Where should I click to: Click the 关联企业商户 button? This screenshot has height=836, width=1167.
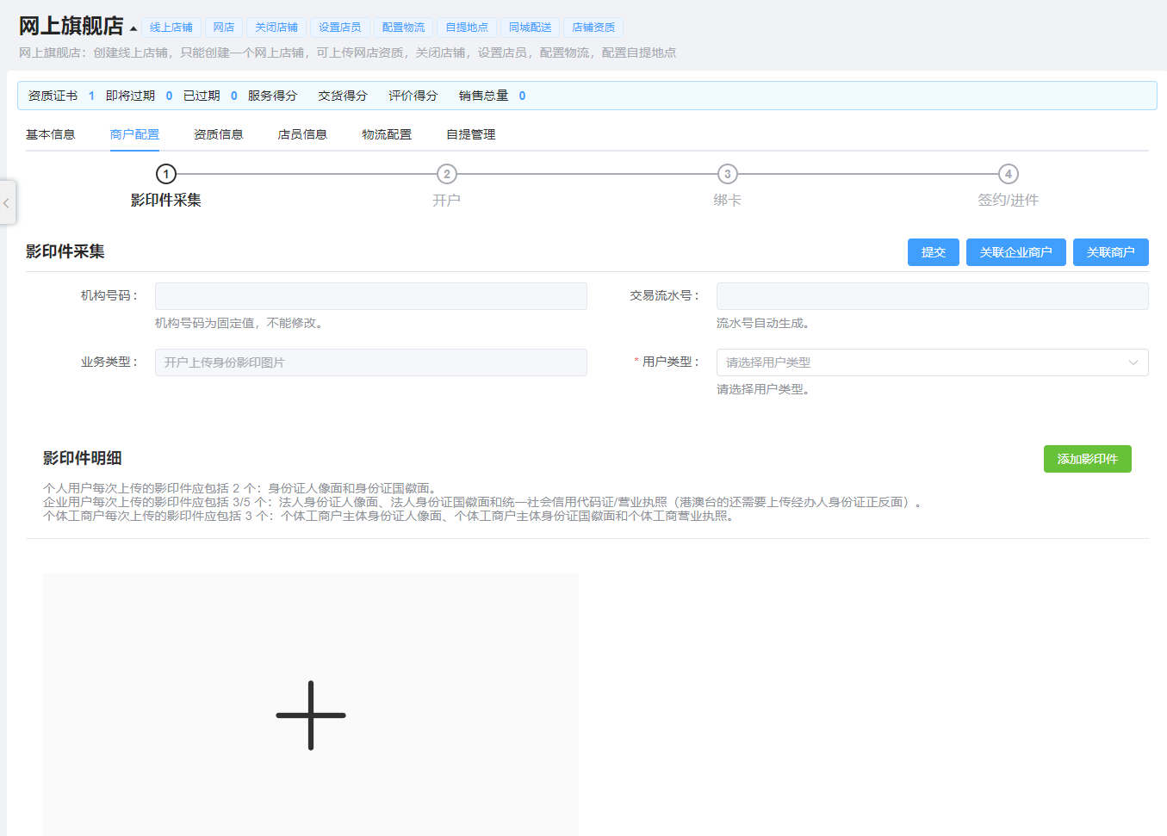click(1015, 252)
